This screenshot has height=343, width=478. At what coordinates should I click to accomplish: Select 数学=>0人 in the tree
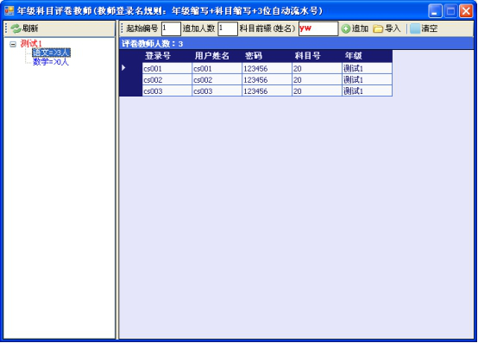(x=51, y=62)
